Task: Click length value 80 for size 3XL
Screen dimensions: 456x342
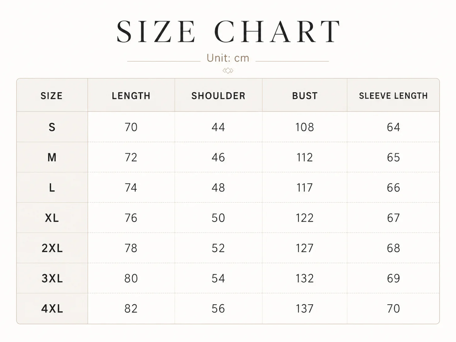Action: coord(131,278)
